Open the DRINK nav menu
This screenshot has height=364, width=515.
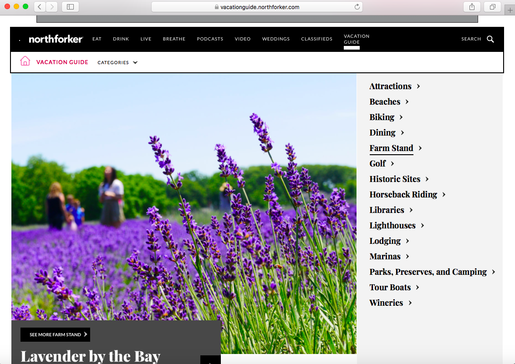pyautogui.click(x=121, y=39)
